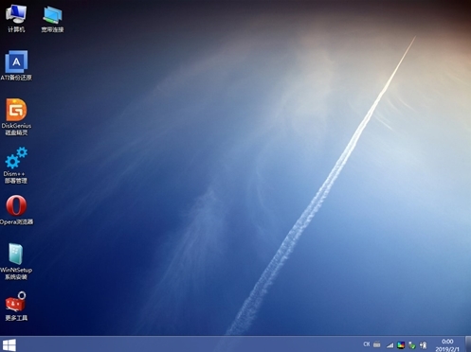Open the clock showing 0:00
The height and width of the screenshot is (352, 471).
(447, 342)
